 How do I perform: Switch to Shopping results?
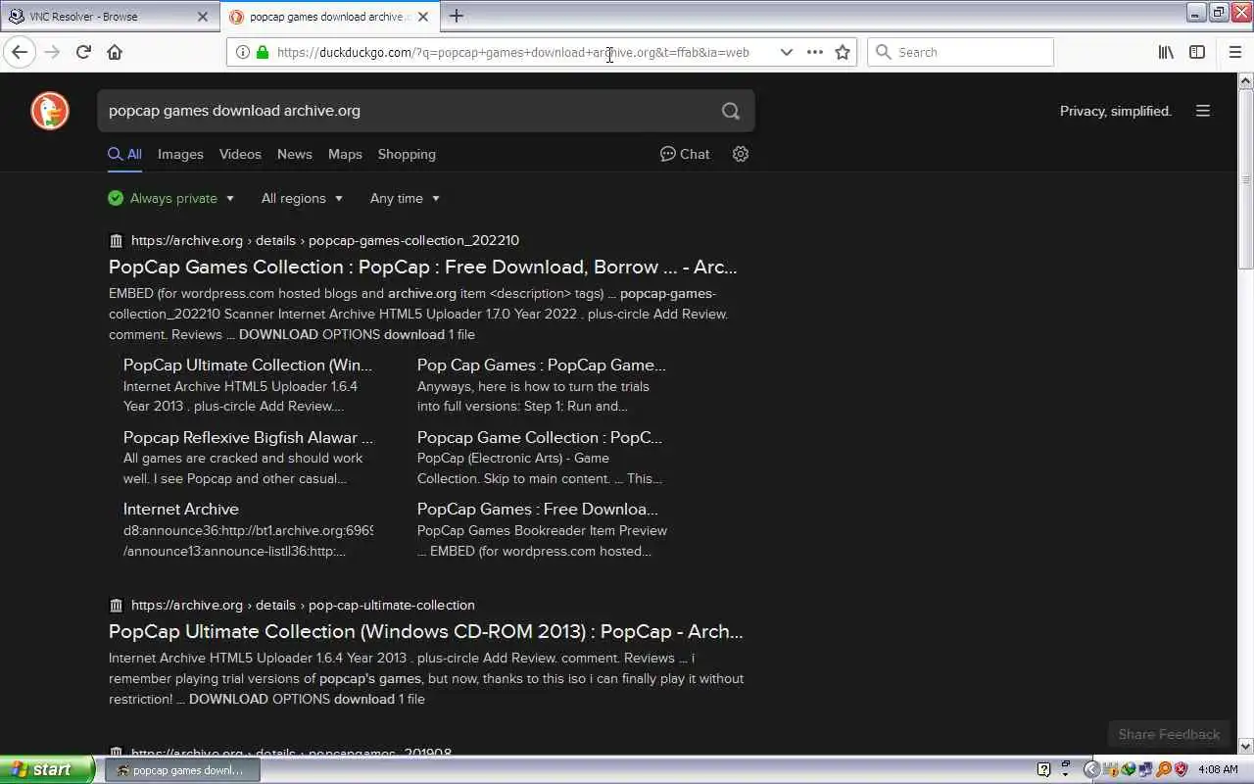[x=407, y=154]
